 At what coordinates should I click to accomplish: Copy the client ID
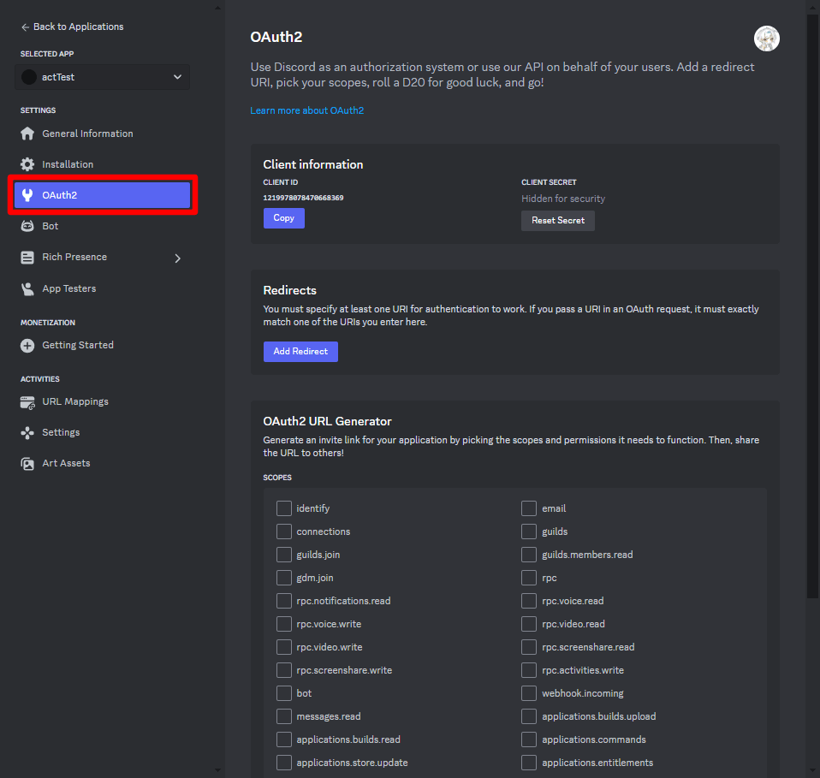pyautogui.click(x=284, y=218)
